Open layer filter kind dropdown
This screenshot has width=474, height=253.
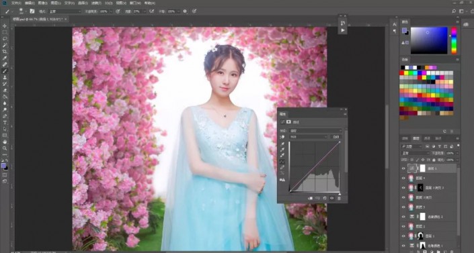[411, 146]
